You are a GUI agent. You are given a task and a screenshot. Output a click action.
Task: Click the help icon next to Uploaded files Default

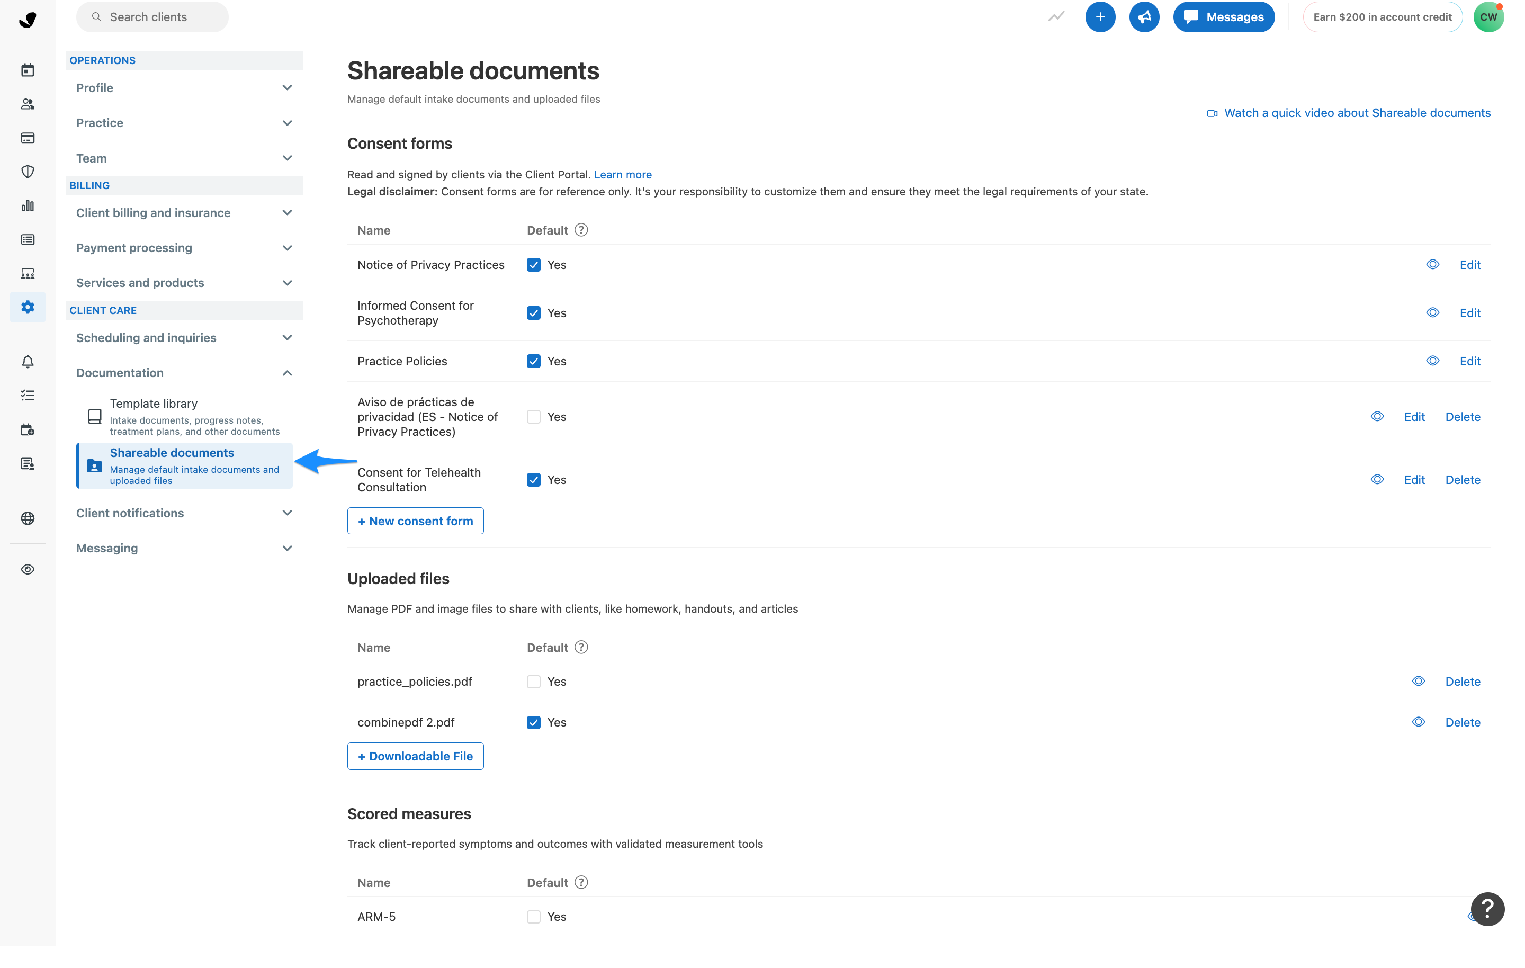pyautogui.click(x=581, y=647)
